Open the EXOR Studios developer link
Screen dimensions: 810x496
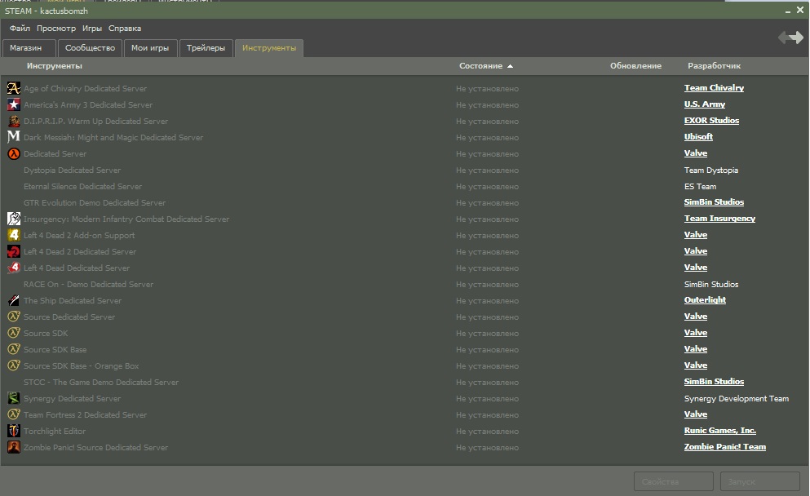pos(711,121)
